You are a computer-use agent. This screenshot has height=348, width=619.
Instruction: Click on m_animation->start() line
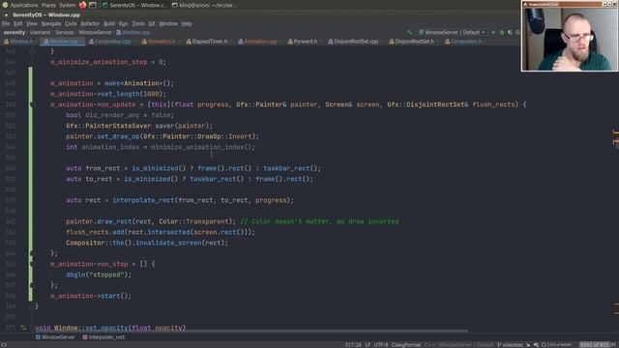(x=90, y=296)
